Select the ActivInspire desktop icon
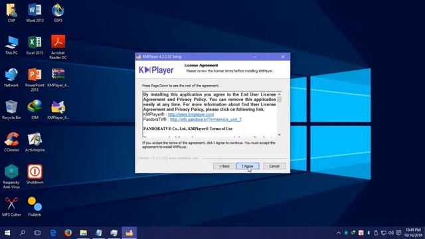Viewport: 425px width, 239px height. (35, 142)
